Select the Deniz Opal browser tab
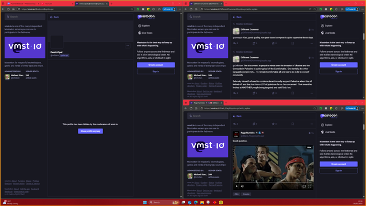 [92, 4]
